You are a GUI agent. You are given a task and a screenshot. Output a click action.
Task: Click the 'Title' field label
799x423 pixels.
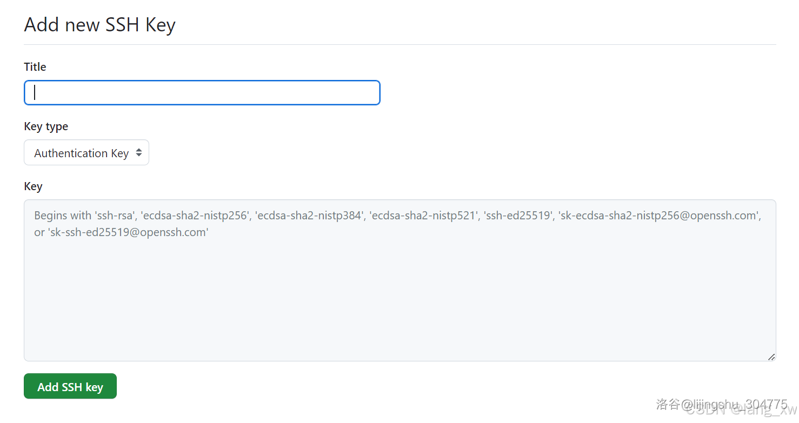click(x=35, y=67)
